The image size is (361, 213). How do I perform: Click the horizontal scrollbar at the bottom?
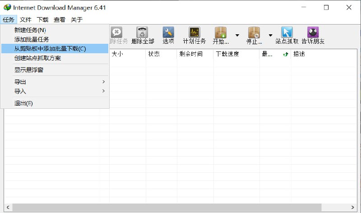pos(167,207)
